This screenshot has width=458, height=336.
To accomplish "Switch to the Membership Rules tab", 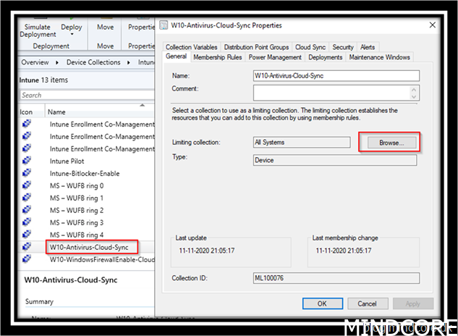I will 217,57.
